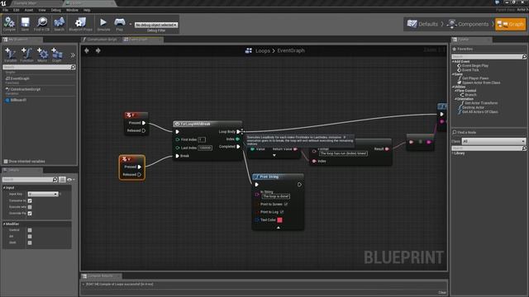
Task: Toggle Show inherited variables checkbox
Action: click(x=6, y=162)
